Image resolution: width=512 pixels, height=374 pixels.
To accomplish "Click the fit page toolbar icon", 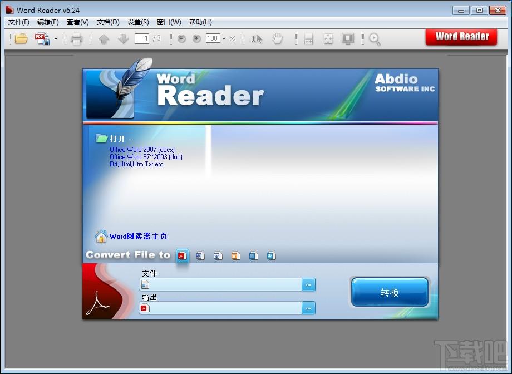I will point(328,38).
